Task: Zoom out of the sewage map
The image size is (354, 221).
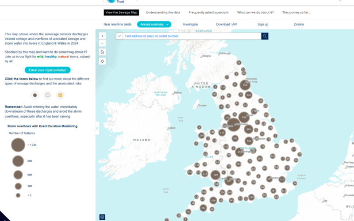Action: point(102,43)
